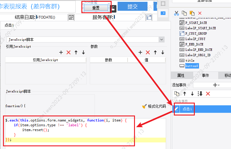The image size is (231, 149).
Task: Add a new parameter row
Action: pyautogui.click(x=140, y=52)
